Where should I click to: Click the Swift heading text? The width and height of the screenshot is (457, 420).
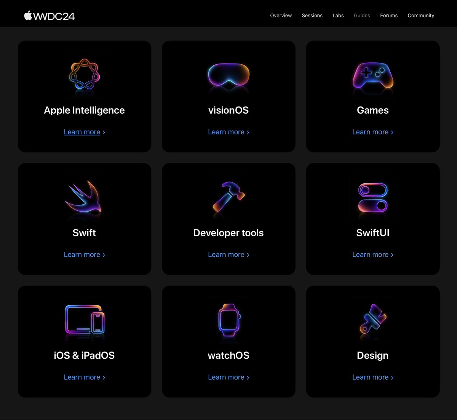pos(84,233)
